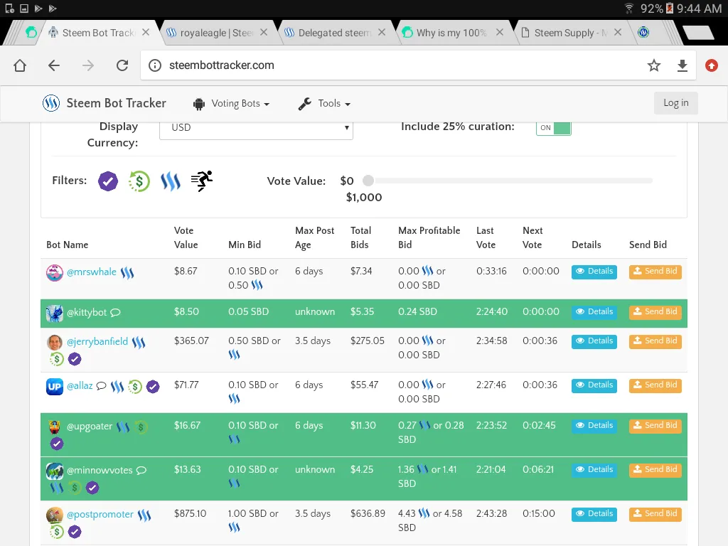Close the royaleagle tab
This screenshot has height=546, width=728.
264,32
